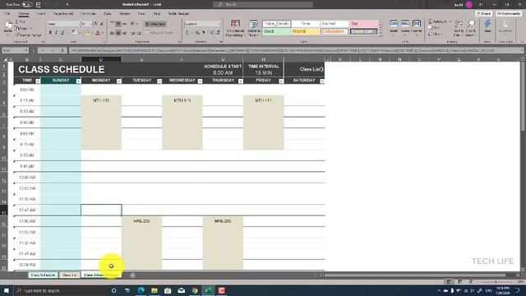Increase font size with large A
This screenshot has height=296, width=526.
95,24
